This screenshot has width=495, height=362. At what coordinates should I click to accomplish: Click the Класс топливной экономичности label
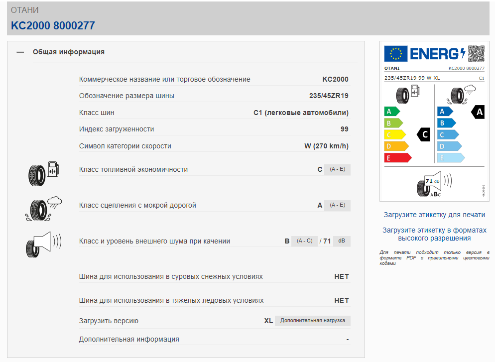pos(133,169)
